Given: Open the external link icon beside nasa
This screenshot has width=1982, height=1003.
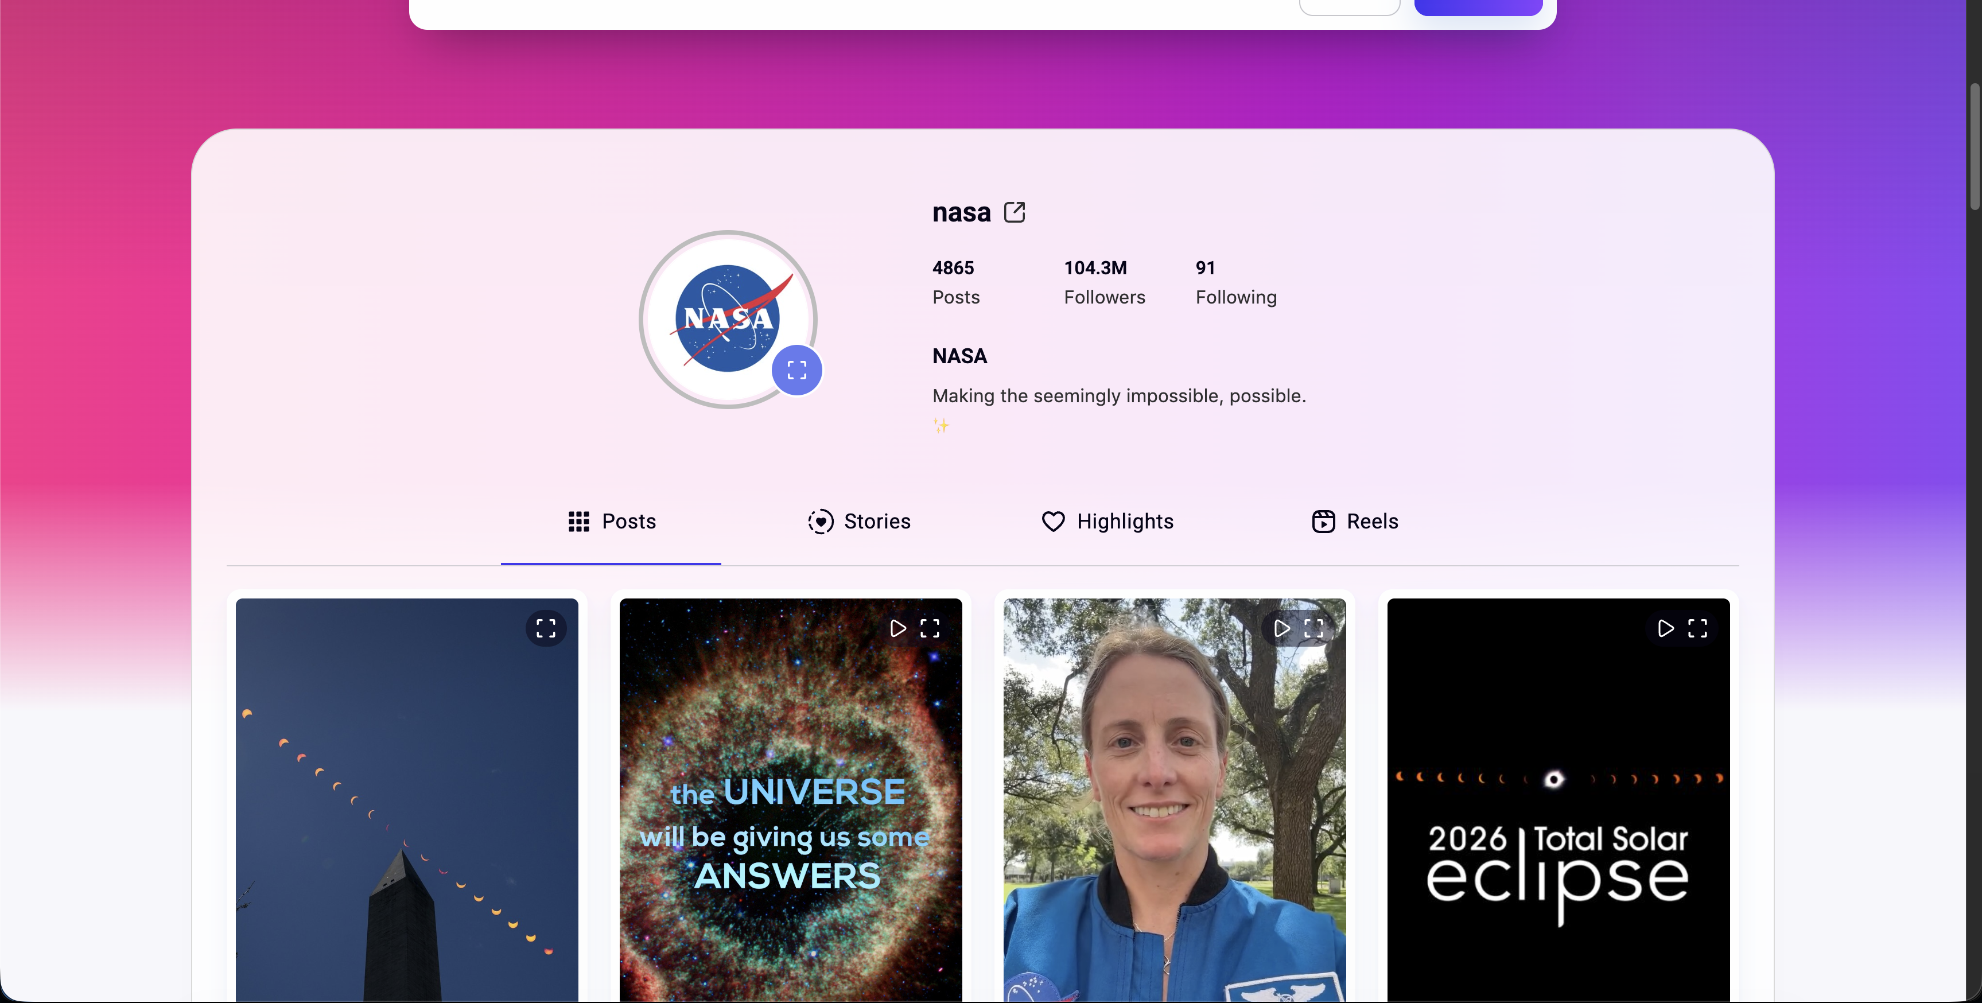Looking at the screenshot, I should point(1014,212).
